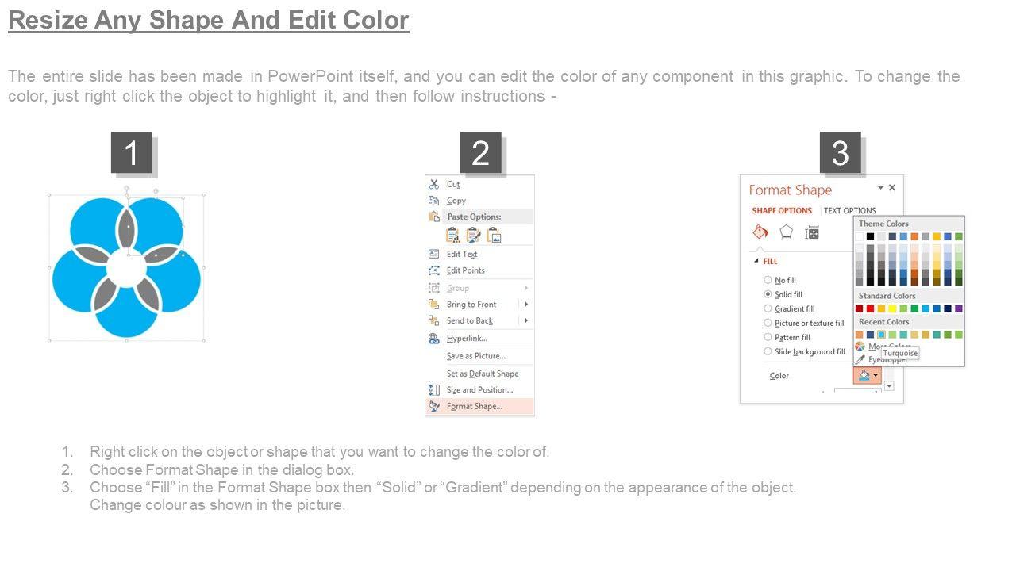Open the Effects pentagon icon tab
Image resolution: width=1016 pixels, height=571 pixels.
(786, 232)
